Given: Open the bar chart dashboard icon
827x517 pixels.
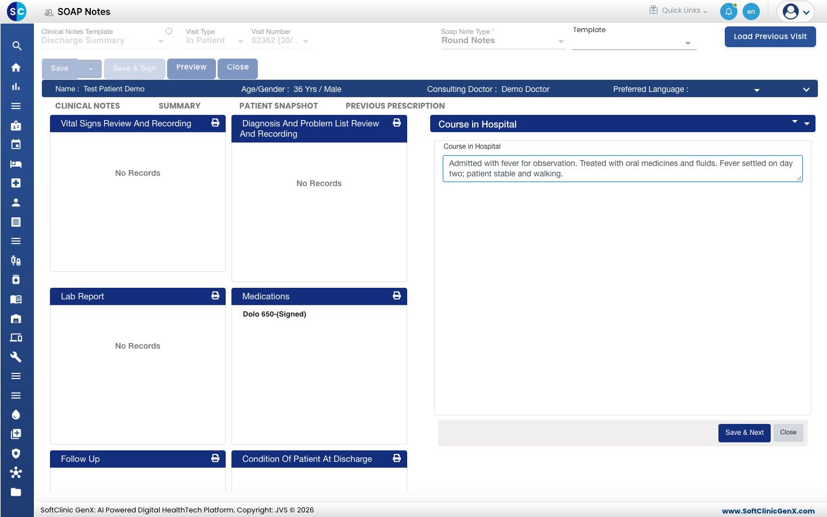Looking at the screenshot, I should [x=16, y=87].
